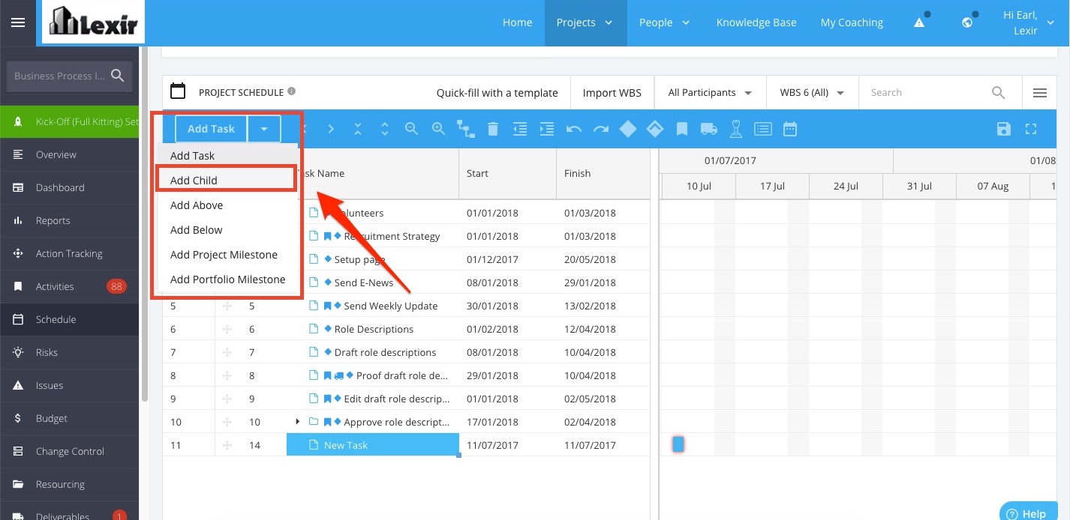Image resolution: width=1070 pixels, height=520 pixels.
Task: Click the search magnifier in Business Process box
Action: pyautogui.click(x=118, y=76)
